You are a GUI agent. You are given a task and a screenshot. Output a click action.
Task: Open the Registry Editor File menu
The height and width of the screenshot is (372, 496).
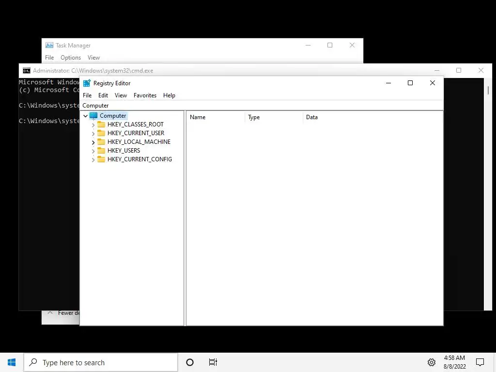pyautogui.click(x=87, y=95)
